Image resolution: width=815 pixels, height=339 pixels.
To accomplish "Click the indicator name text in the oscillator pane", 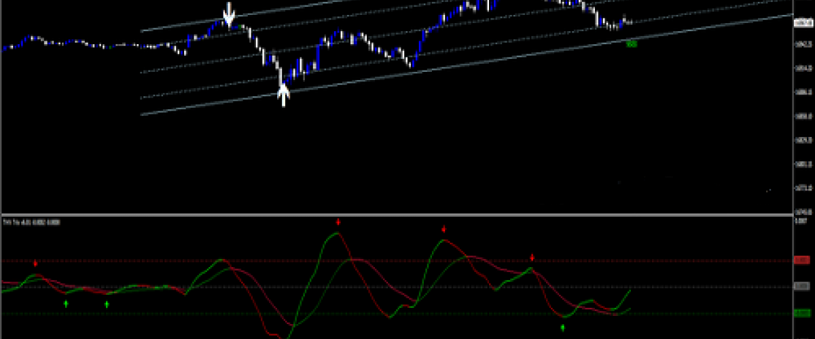I will [x=31, y=222].
